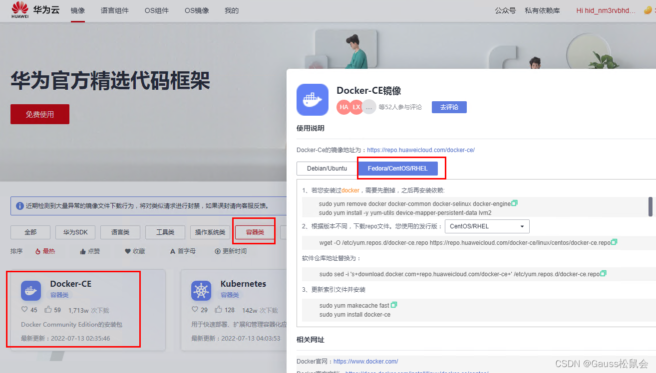Click the red 免费使用 button
Image resolution: width=656 pixels, height=373 pixels.
(x=40, y=114)
